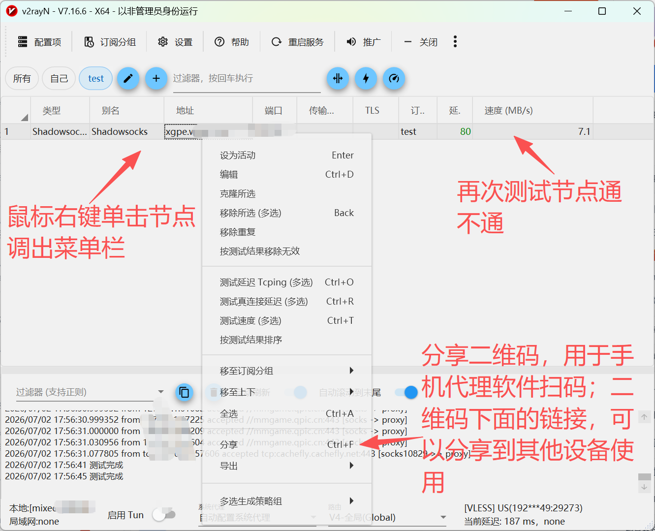Image resolution: width=655 pixels, height=531 pixels.
Task: Sort by the 地址 column header
Action: pos(208,110)
